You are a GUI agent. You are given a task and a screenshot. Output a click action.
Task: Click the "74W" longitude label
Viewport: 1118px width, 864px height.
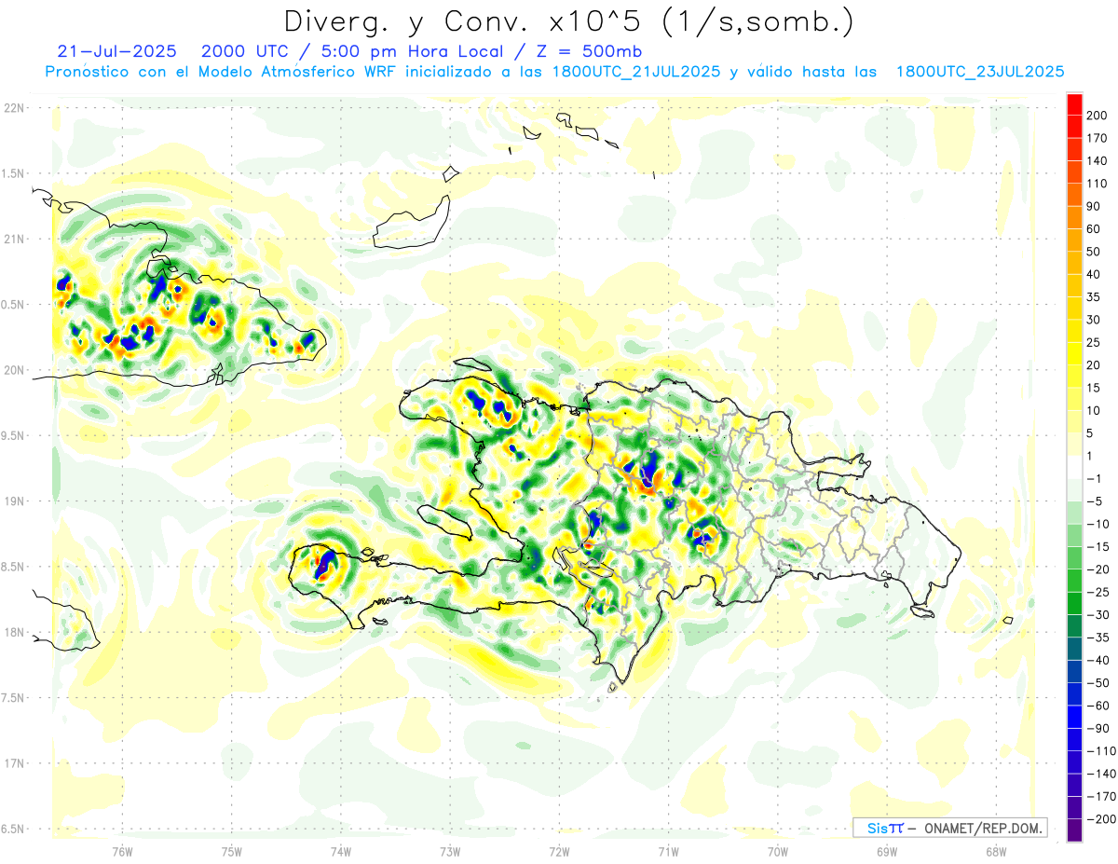(x=341, y=851)
